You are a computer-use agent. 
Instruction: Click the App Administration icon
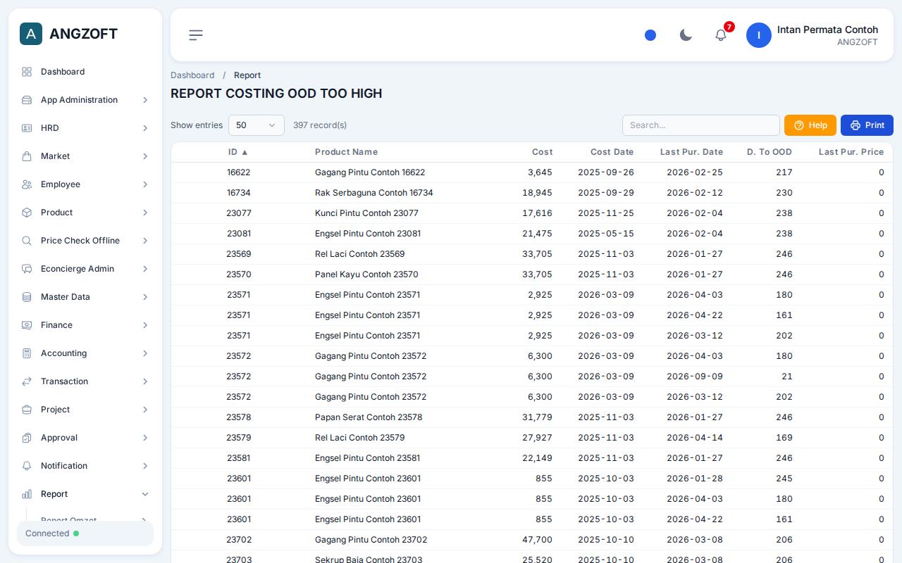[27, 100]
